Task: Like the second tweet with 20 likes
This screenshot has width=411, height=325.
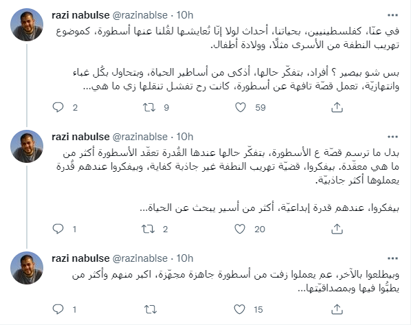Action: (240, 229)
